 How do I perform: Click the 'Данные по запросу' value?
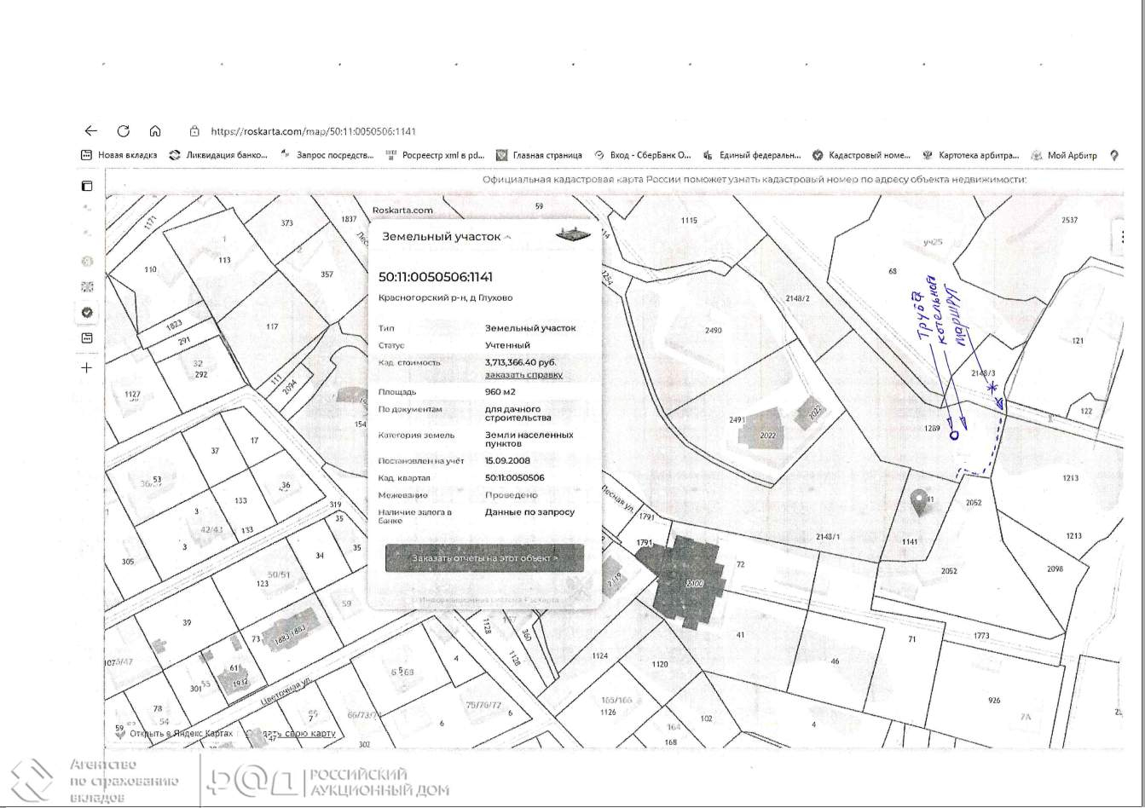tap(529, 512)
